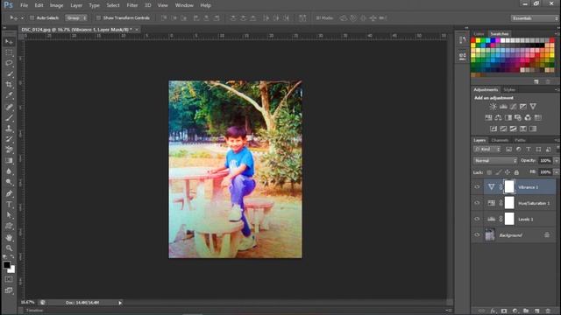
Task: Select the Brush tool
Action: pos(9,117)
